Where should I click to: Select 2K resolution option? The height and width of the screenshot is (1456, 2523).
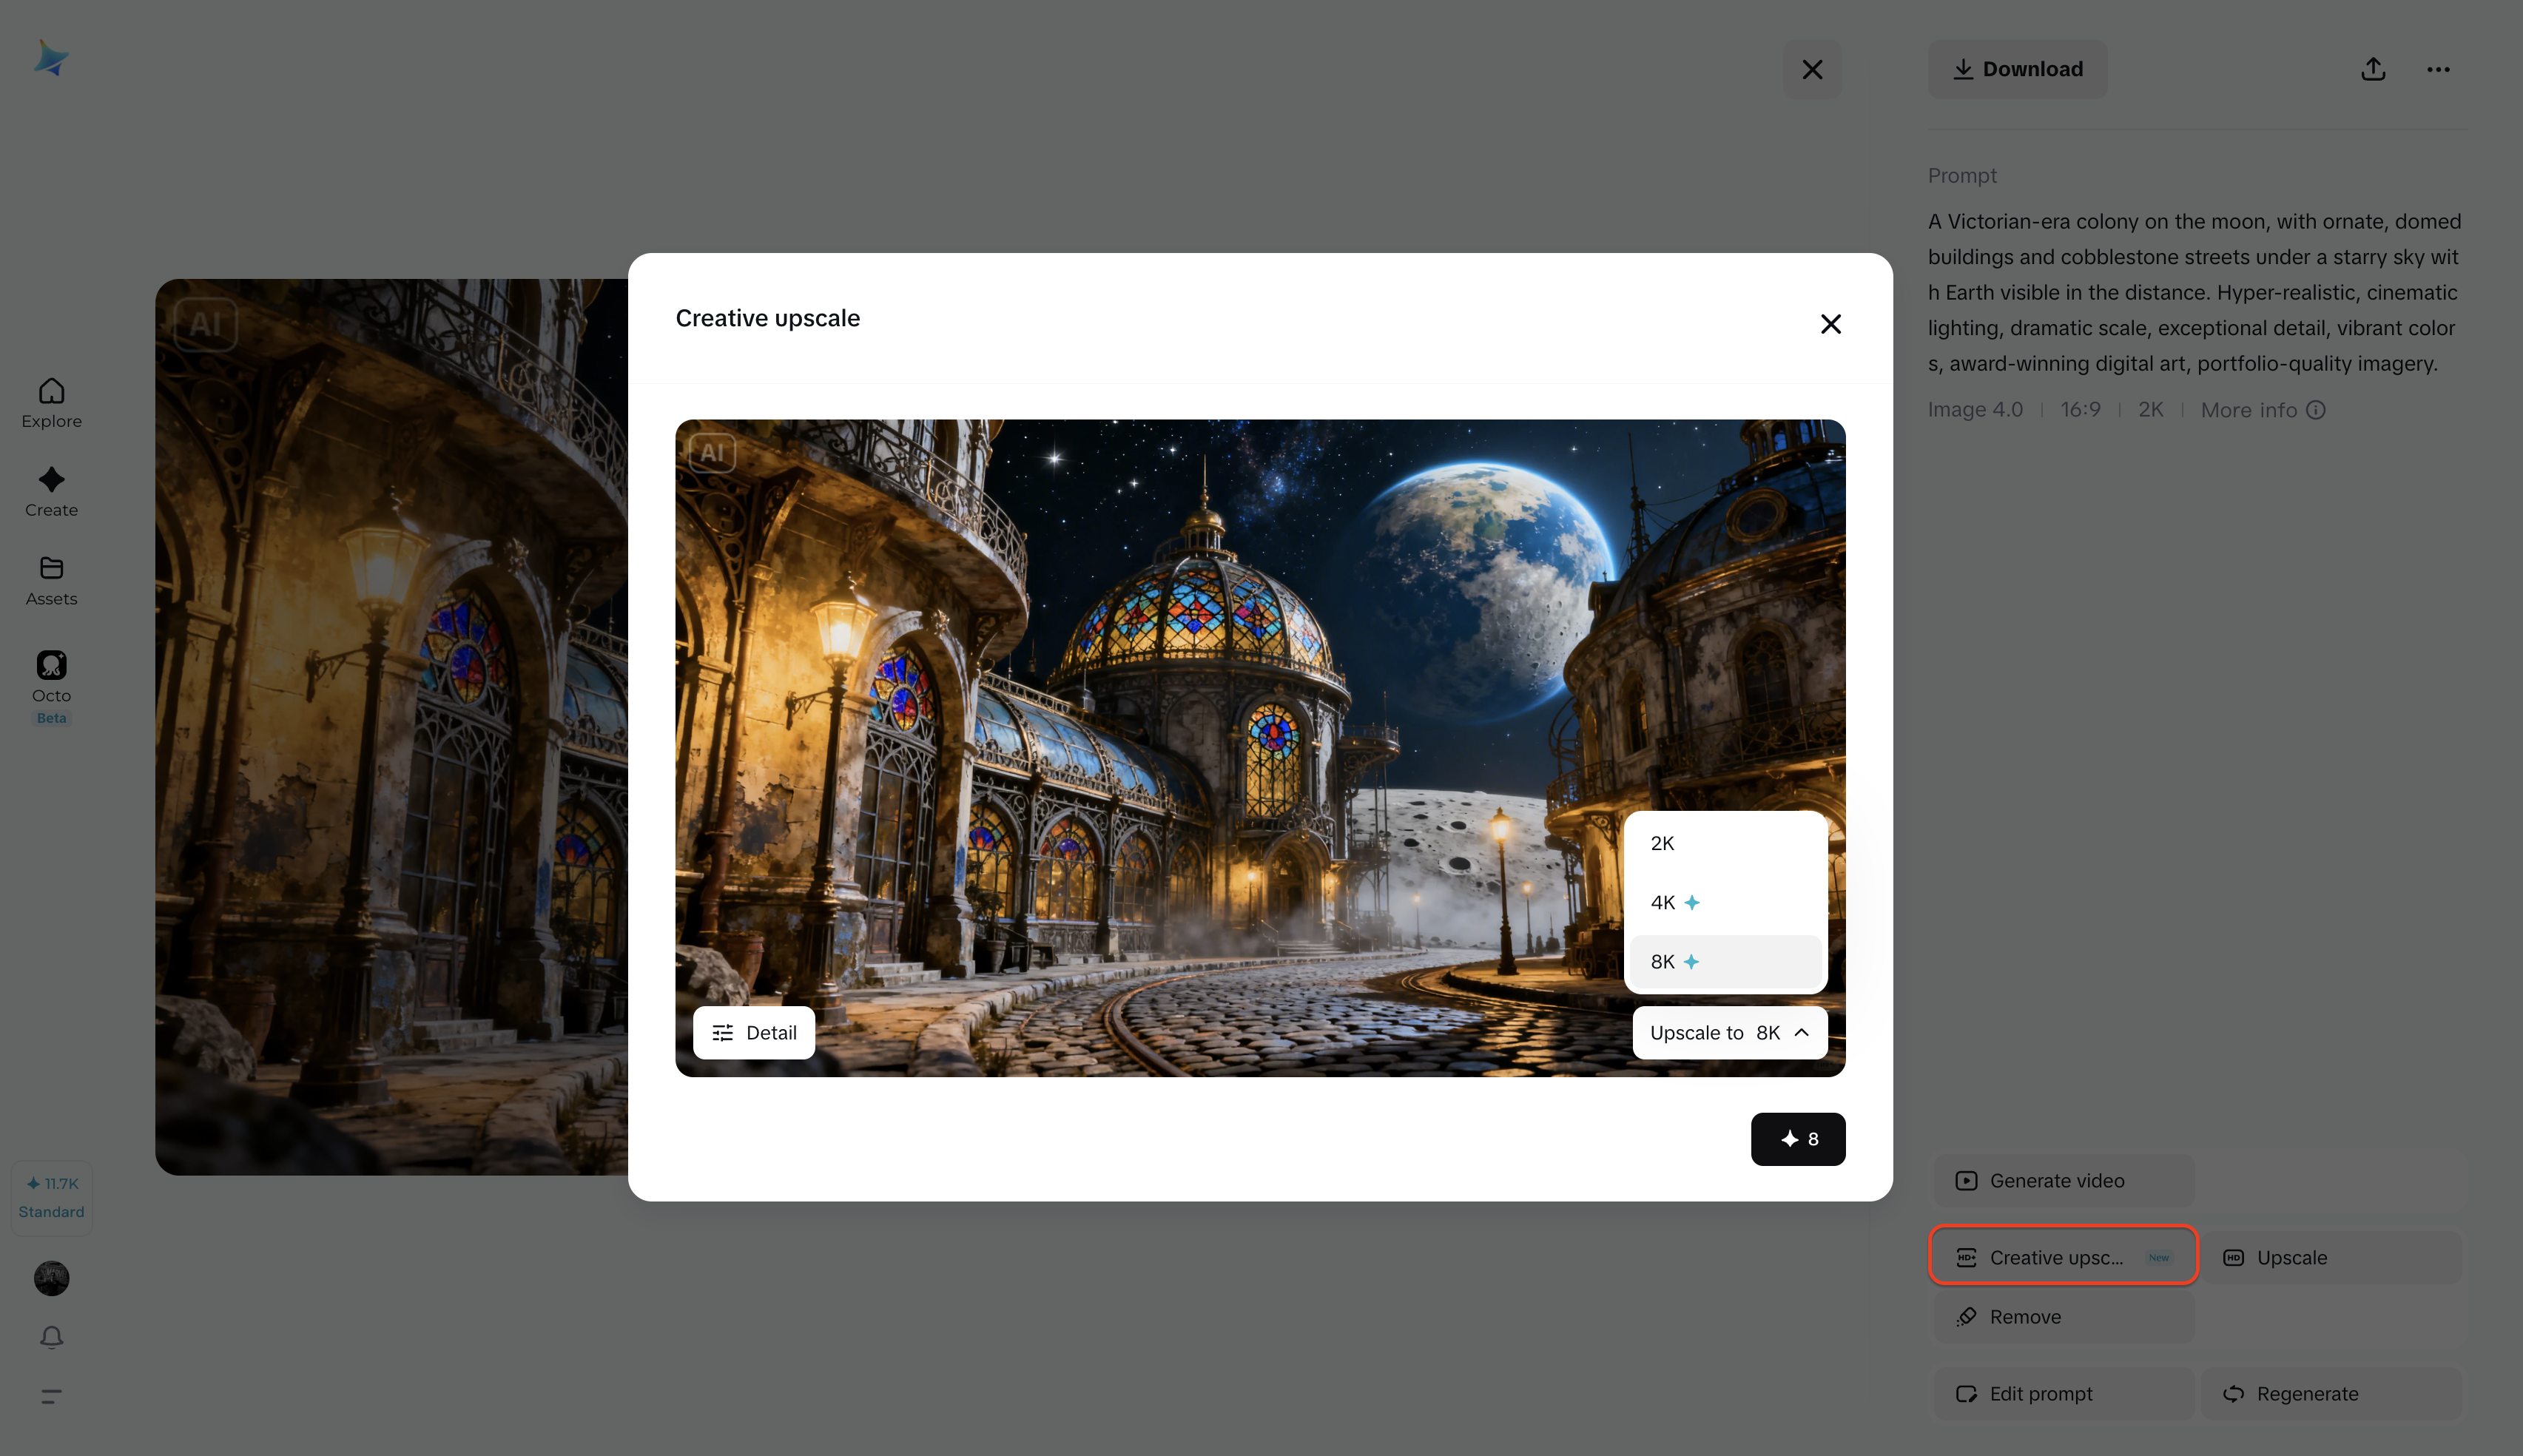1725,843
